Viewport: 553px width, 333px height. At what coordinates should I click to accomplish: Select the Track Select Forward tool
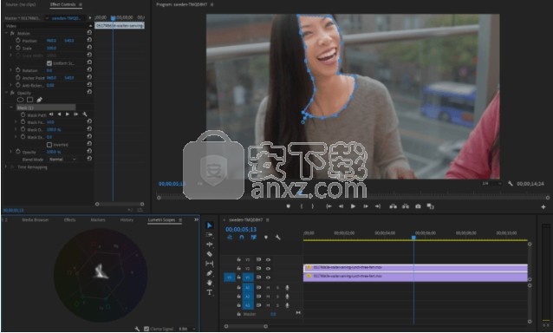(x=210, y=235)
